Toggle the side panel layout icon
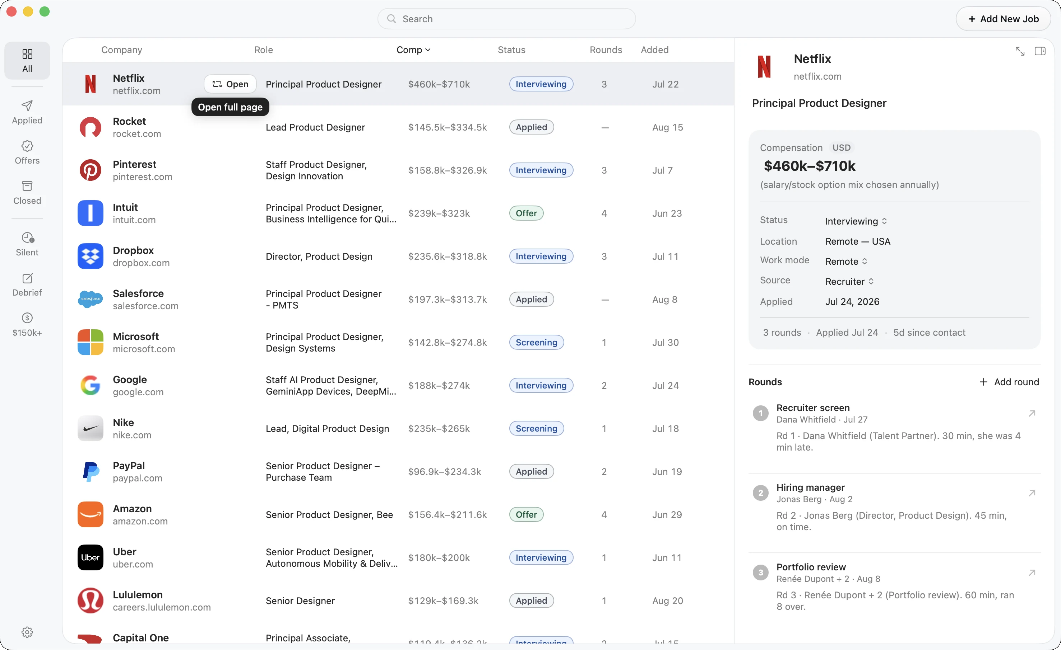The width and height of the screenshot is (1061, 650). (1040, 51)
